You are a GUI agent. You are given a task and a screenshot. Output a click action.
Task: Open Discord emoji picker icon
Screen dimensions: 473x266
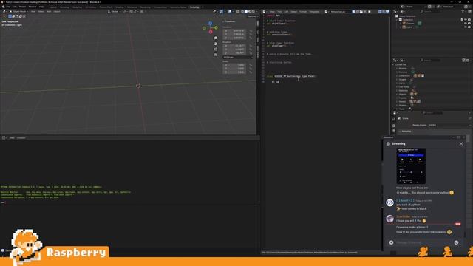tap(457, 242)
